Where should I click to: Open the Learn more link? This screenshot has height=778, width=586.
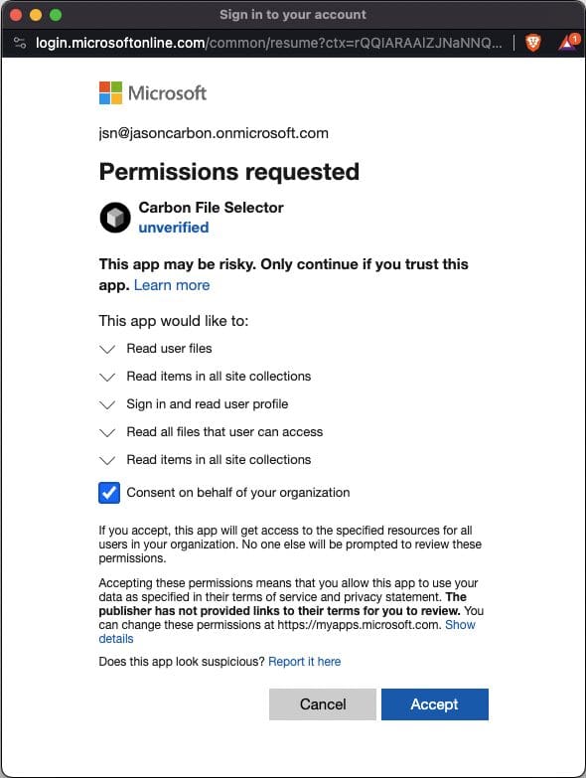pyautogui.click(x=172, y=285)
